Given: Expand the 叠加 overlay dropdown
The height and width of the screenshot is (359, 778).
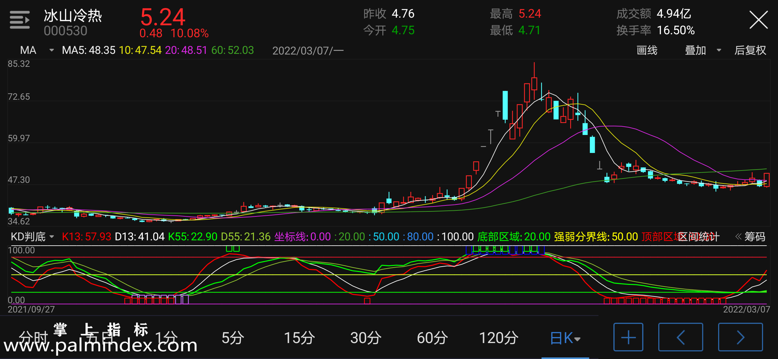Looking at the screenshot, I should (x=719, y=50).
